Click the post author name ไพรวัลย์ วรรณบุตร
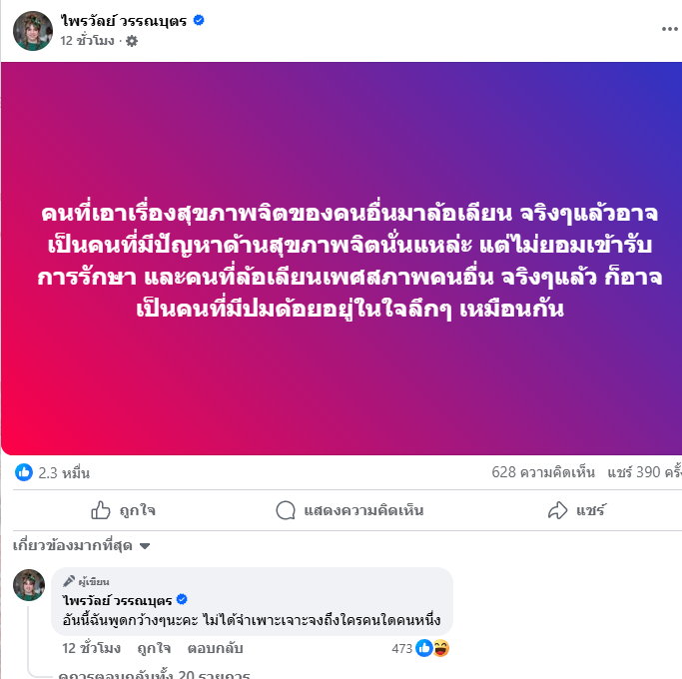 pyautogui.click(x=124, y=20)
